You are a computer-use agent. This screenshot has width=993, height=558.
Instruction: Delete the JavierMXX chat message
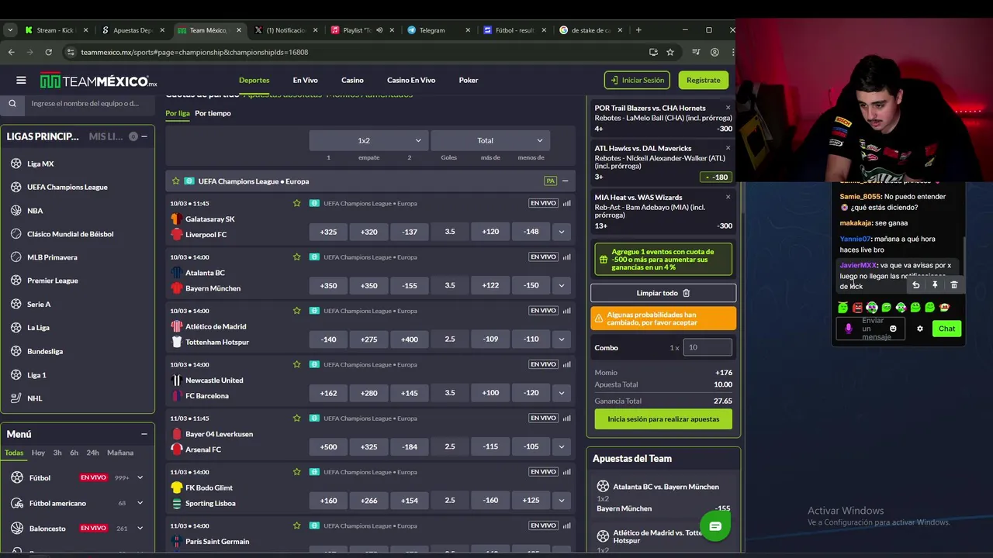(x=954, y=285)
